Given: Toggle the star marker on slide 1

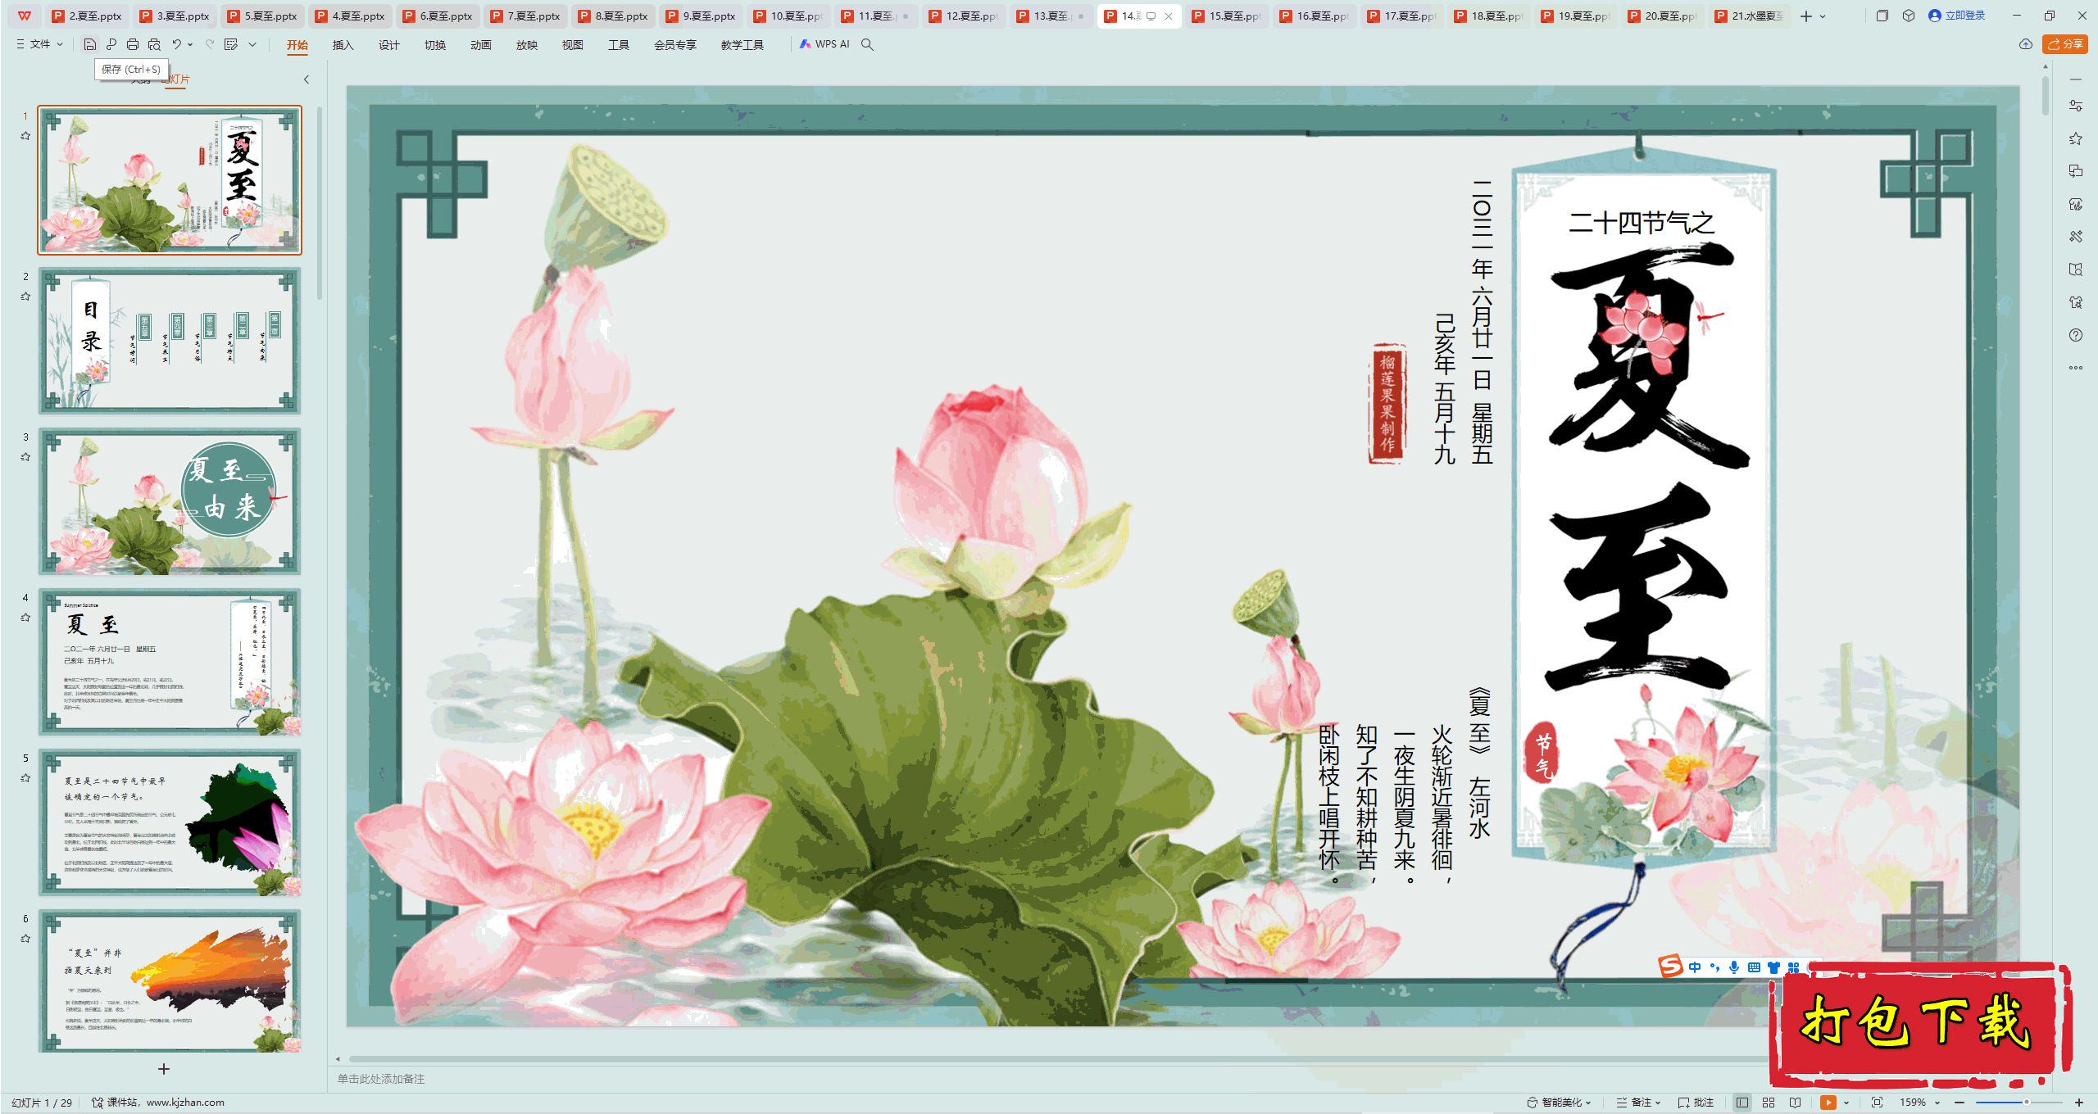Looking at the screenshot, I should pos(25,136).
